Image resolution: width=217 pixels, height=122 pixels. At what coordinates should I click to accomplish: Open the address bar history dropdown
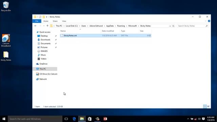pyautogui.click(x=170, y=26)
